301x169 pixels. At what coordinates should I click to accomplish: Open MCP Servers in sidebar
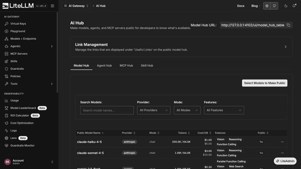point(19,54)
